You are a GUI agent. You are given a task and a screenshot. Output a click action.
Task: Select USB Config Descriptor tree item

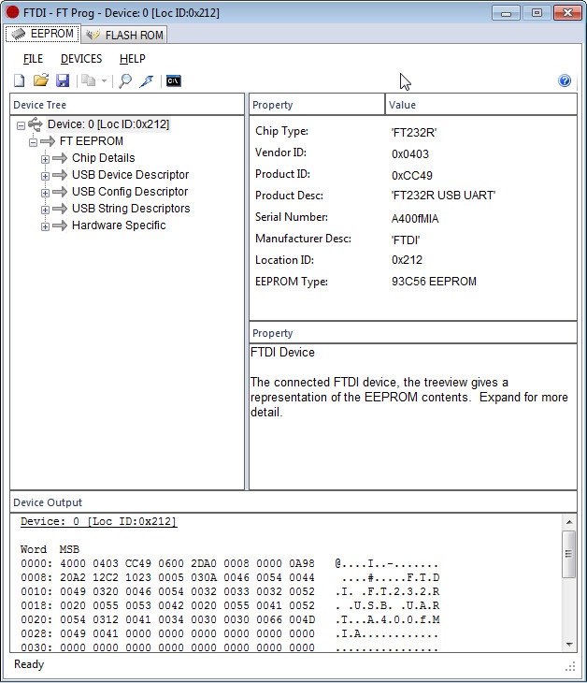[x=130, y=192]
